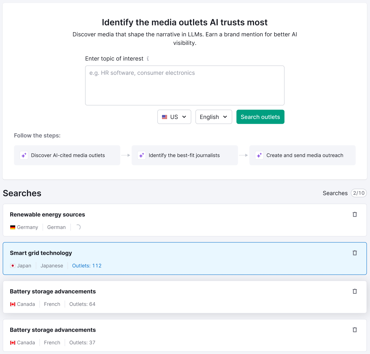The width and height of the screenshot is (370, 354).
Task: Open the Outlets: 112 link
Action: 87,266
